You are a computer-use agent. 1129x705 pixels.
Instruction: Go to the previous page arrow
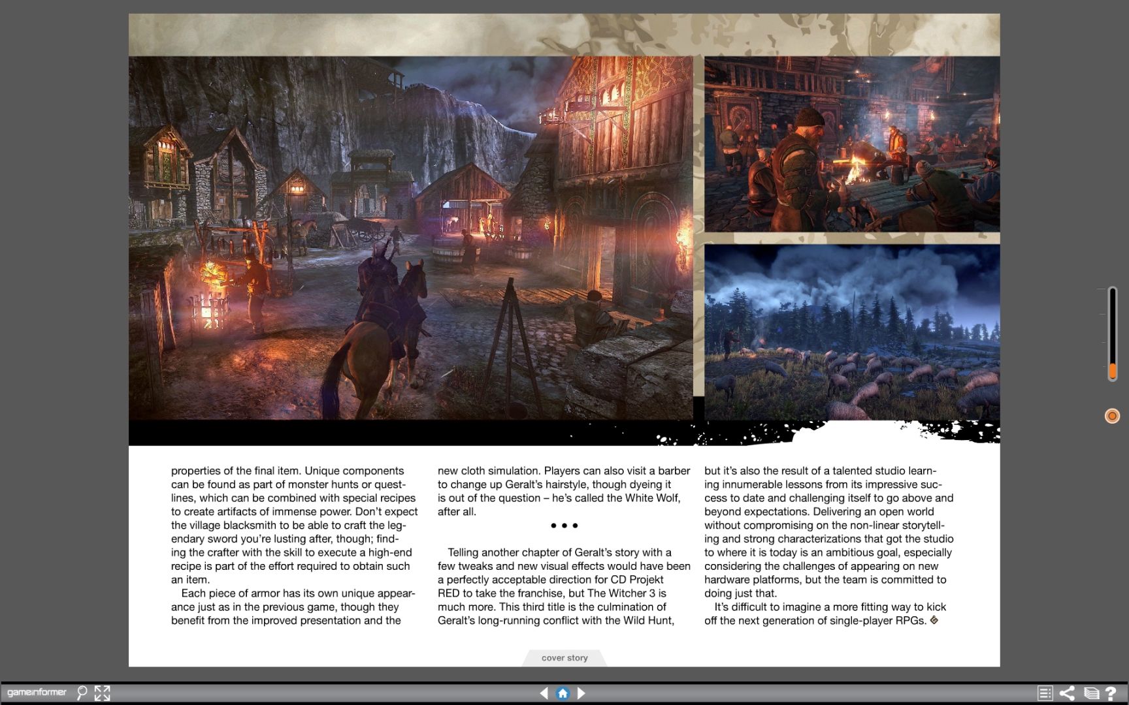(x=544, y=693)
